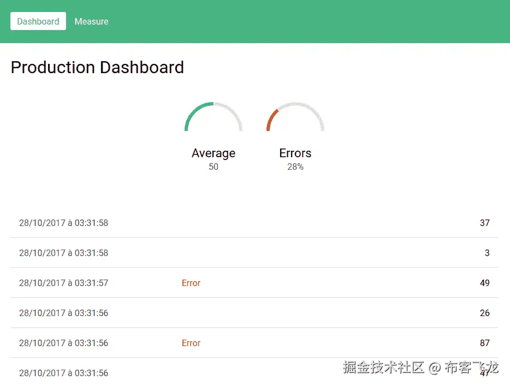The image size is (510, 386).
Task: Click the Errors label
Action: tap(295, 153)
